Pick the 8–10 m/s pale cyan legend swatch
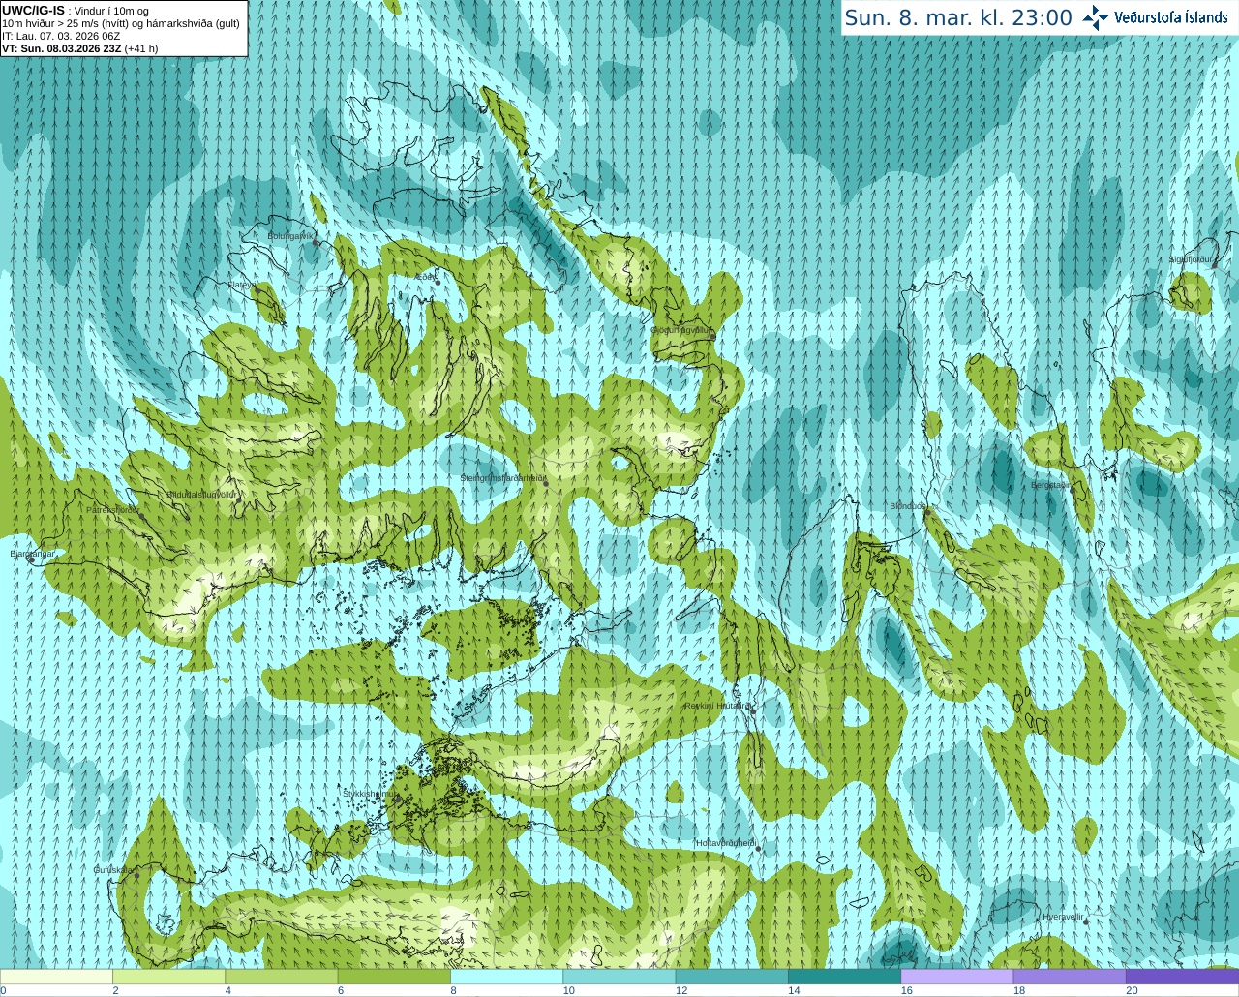The width and height of the screenshot is (1239, 997). click(x=506, y=977)
